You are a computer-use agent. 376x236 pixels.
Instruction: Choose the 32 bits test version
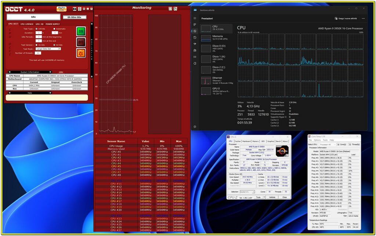pyautogui.click(x=36, y=45)
